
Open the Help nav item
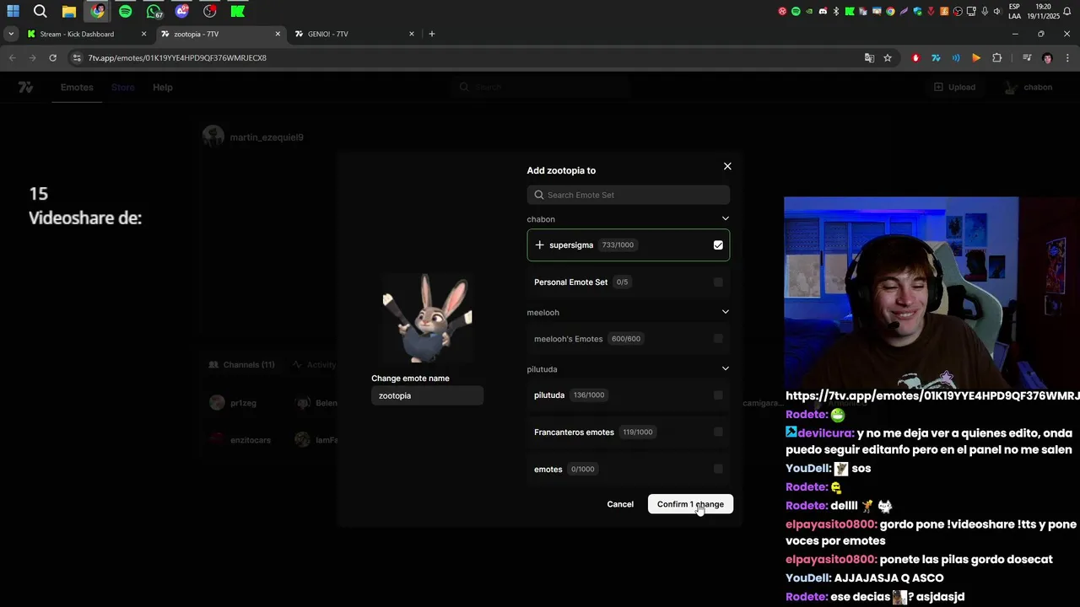163,88
